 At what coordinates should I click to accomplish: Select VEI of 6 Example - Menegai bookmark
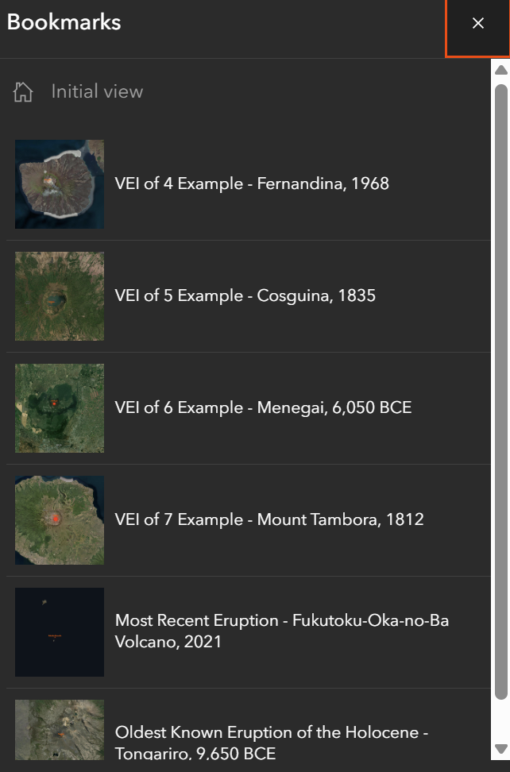click(263, 408)
